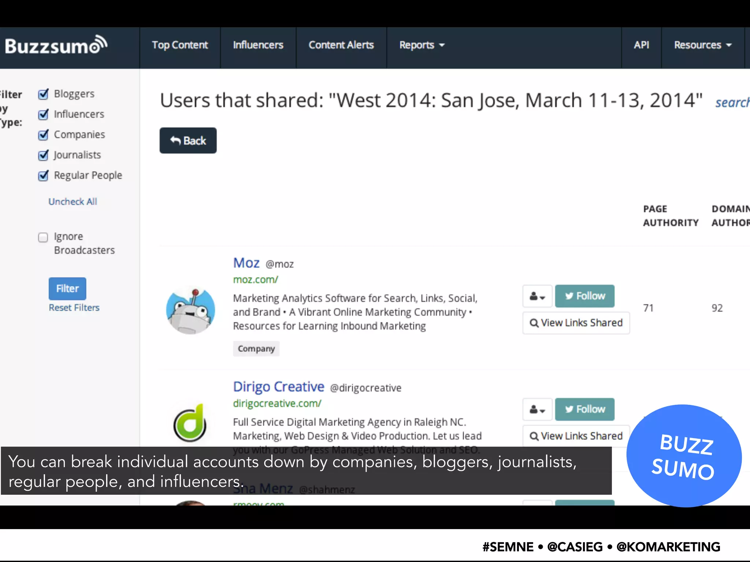The width and height of the screenshot is (750, 562).
Task: Open the user list dropdown for Moz
Action: pyautogui.click(x=537, y=296)
